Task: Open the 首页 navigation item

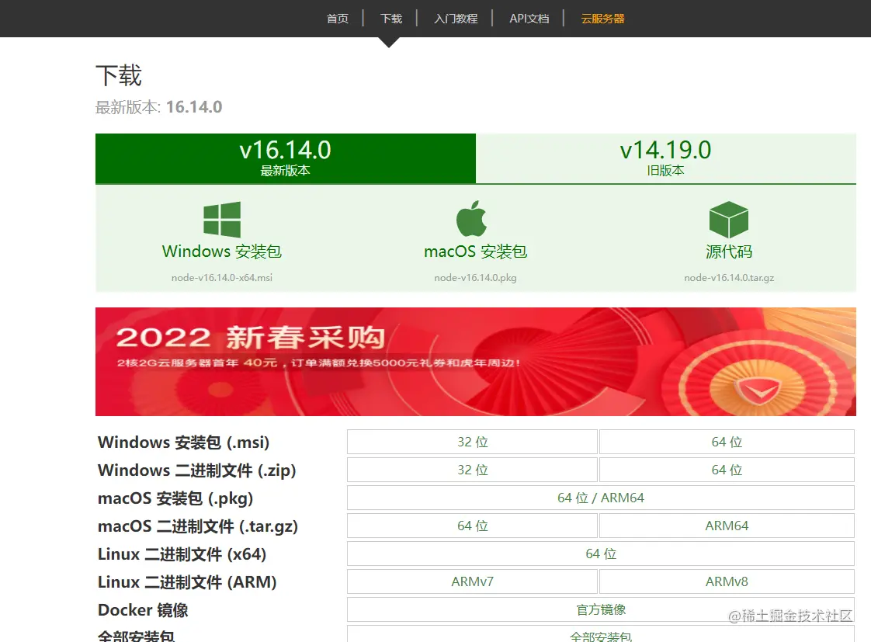Action: pyautogui.click(x=338, y=19)
